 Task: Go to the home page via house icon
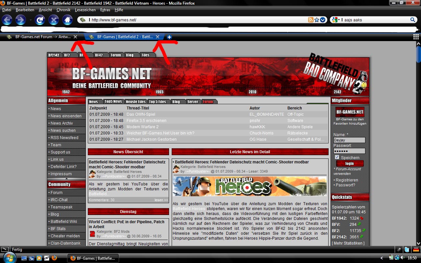click(x=67, y=20)
